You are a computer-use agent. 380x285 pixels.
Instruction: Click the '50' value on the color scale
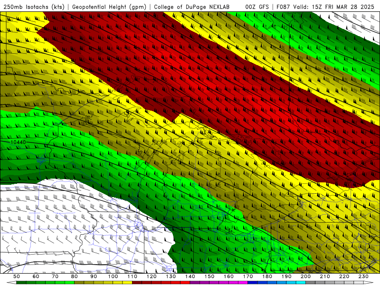pos(17,276)
